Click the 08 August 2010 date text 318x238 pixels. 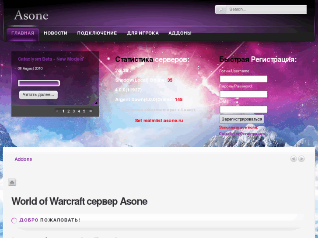(30, 69)
